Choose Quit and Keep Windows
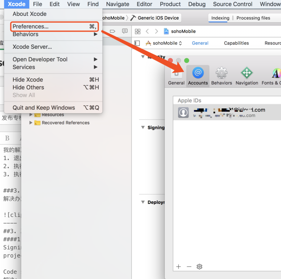Screen dimensions: 281x279 pyautogui.click(x=53, y=108)
